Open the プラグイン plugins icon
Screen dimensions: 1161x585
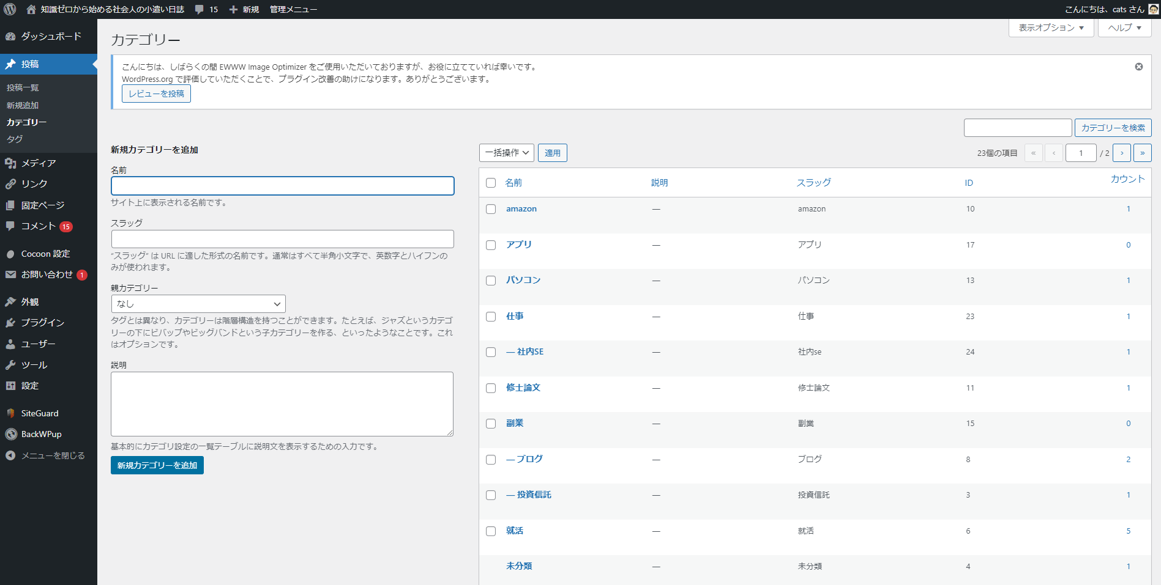[x=10, y=323]
